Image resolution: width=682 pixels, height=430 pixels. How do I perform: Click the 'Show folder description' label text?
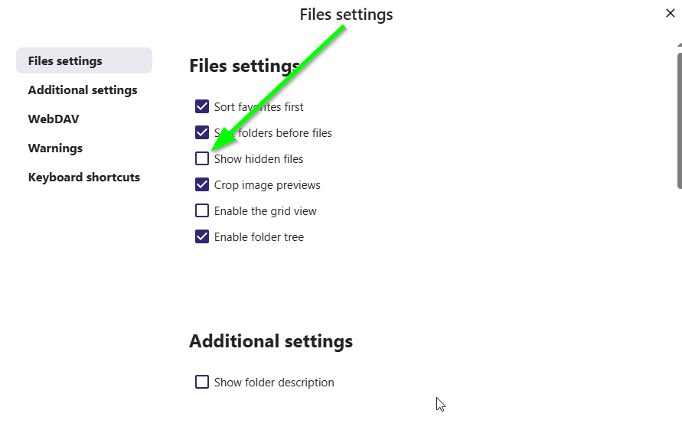pyautogui.click(x=274, y=383)
